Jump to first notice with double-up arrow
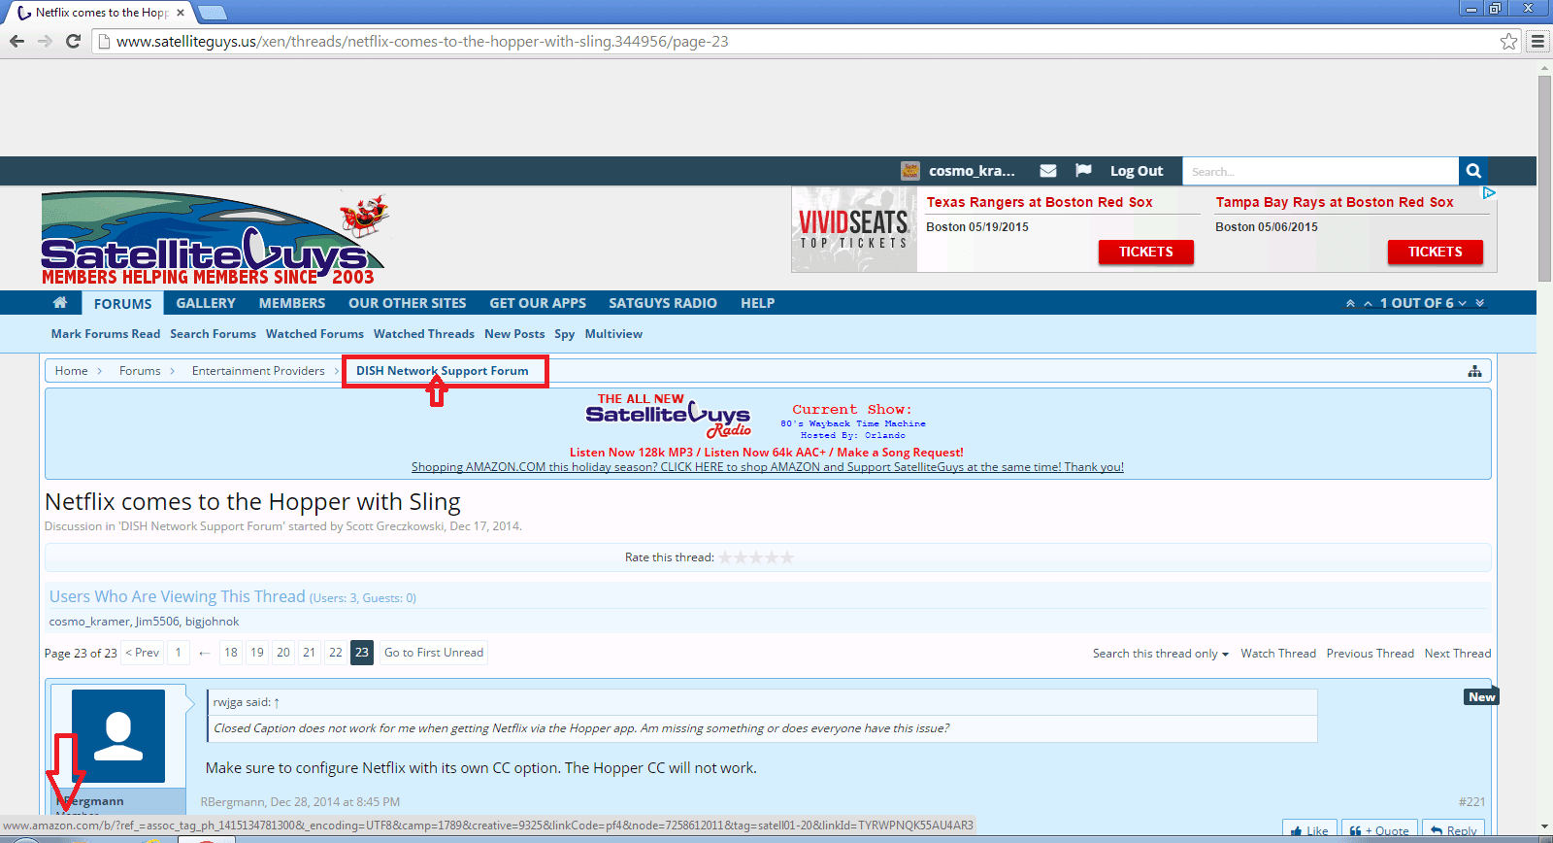The image size is (1553, 843). pos(1350,303)
